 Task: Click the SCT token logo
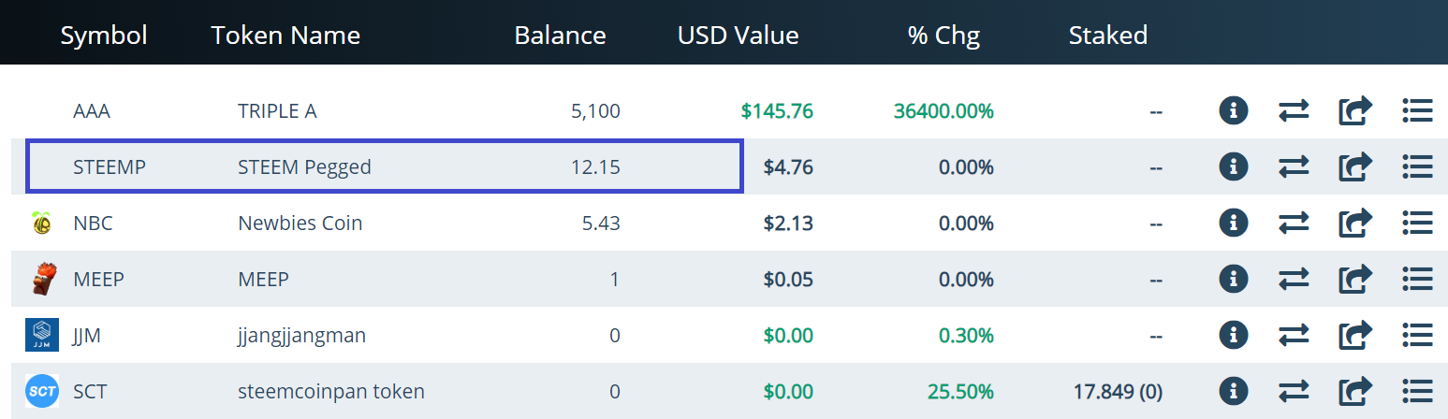pos(42,391)
